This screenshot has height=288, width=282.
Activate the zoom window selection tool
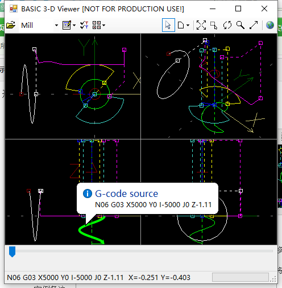tap(214, 25)
